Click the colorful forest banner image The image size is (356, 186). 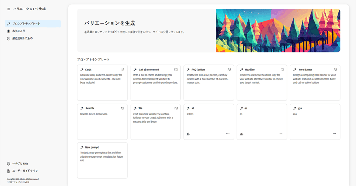point(278,31)
